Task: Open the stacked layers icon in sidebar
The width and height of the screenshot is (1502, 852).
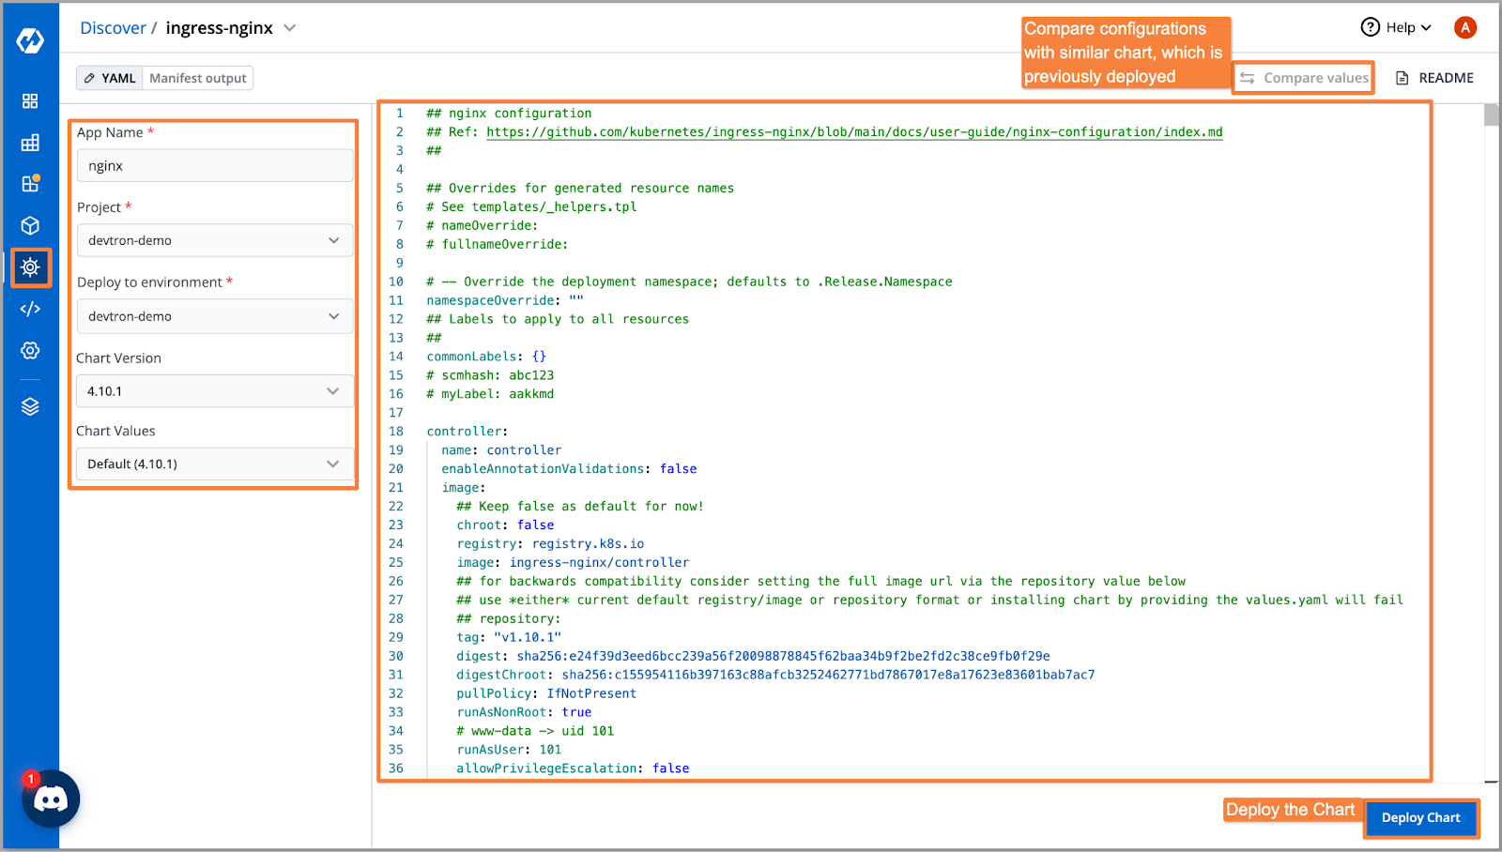Action: click(x=30, y=406)
